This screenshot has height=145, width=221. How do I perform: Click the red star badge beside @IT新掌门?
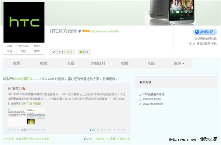point(24,88)
